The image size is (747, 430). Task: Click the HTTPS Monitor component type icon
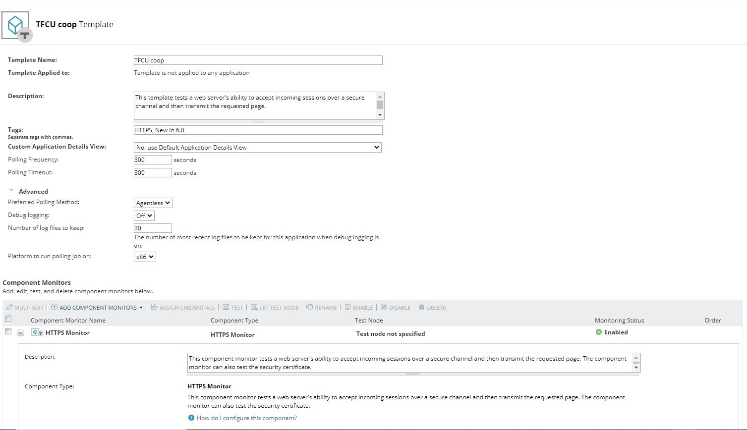coord(37,332)
